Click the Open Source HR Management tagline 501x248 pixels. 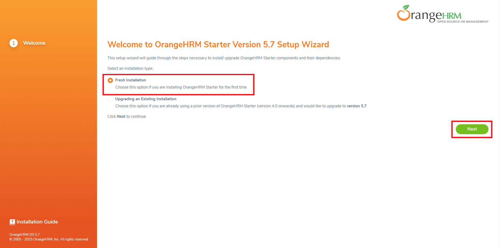[463, 22]
